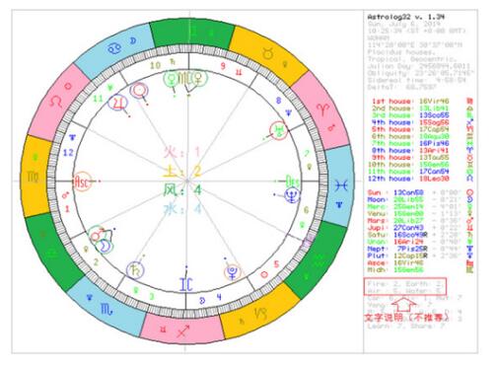Click house number 11 inside the wheel
Image resolution: width=497 pixels, height=365 pixels.
coord(98,99)
